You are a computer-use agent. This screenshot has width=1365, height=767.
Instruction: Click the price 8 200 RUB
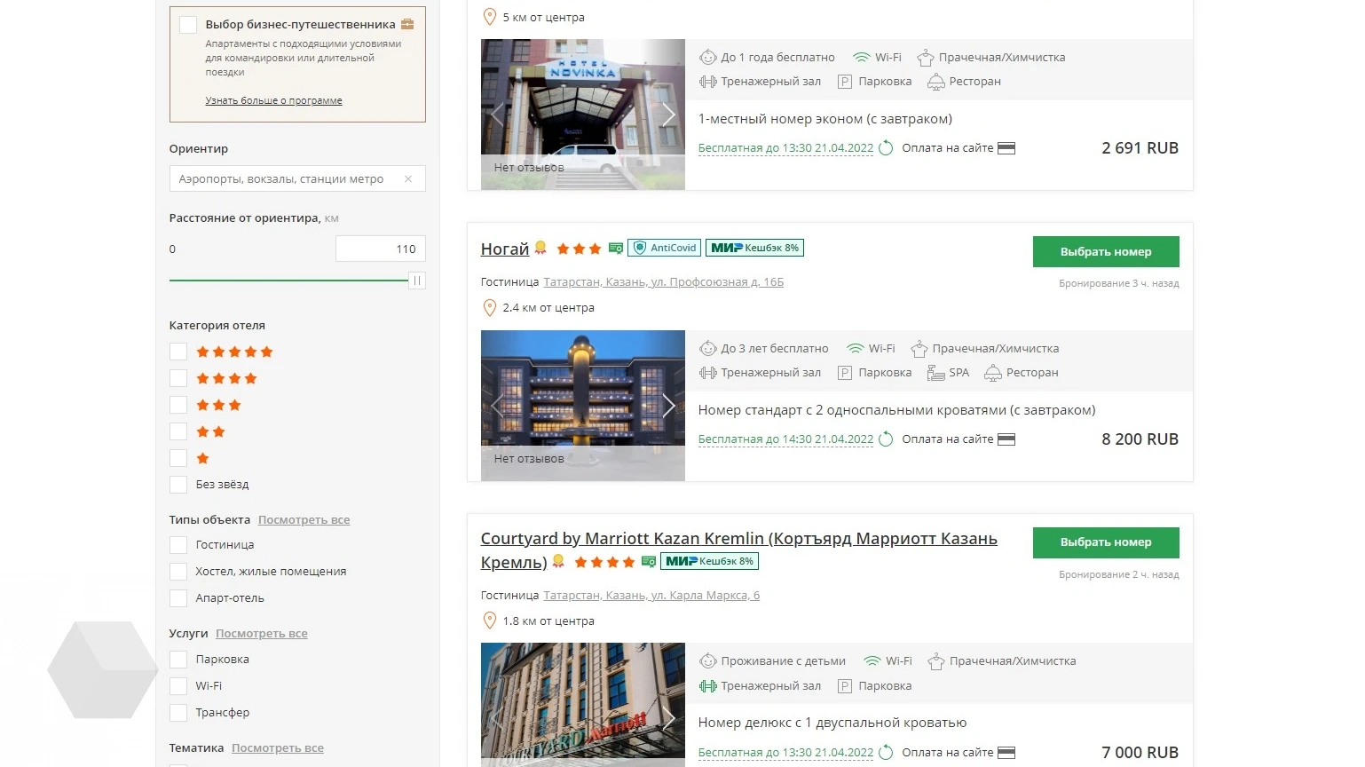[x=1140, y=439]
